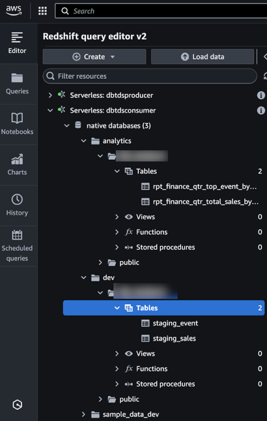Screen dimensions: 267x421
Task: Click the public folder icon under dev
Action: [111, 399]
